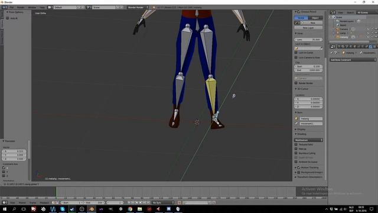Open the timeline Marker menu
The width and height of the screenshot is (378, 213).
pos(22,203)
